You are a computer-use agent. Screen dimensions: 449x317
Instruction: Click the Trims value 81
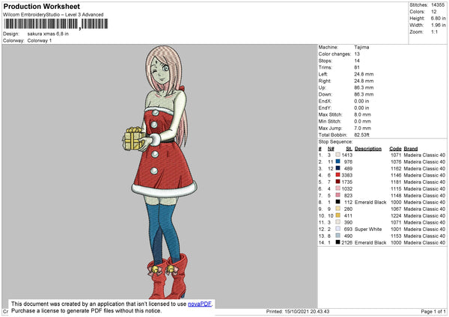(x=357, y=67)
